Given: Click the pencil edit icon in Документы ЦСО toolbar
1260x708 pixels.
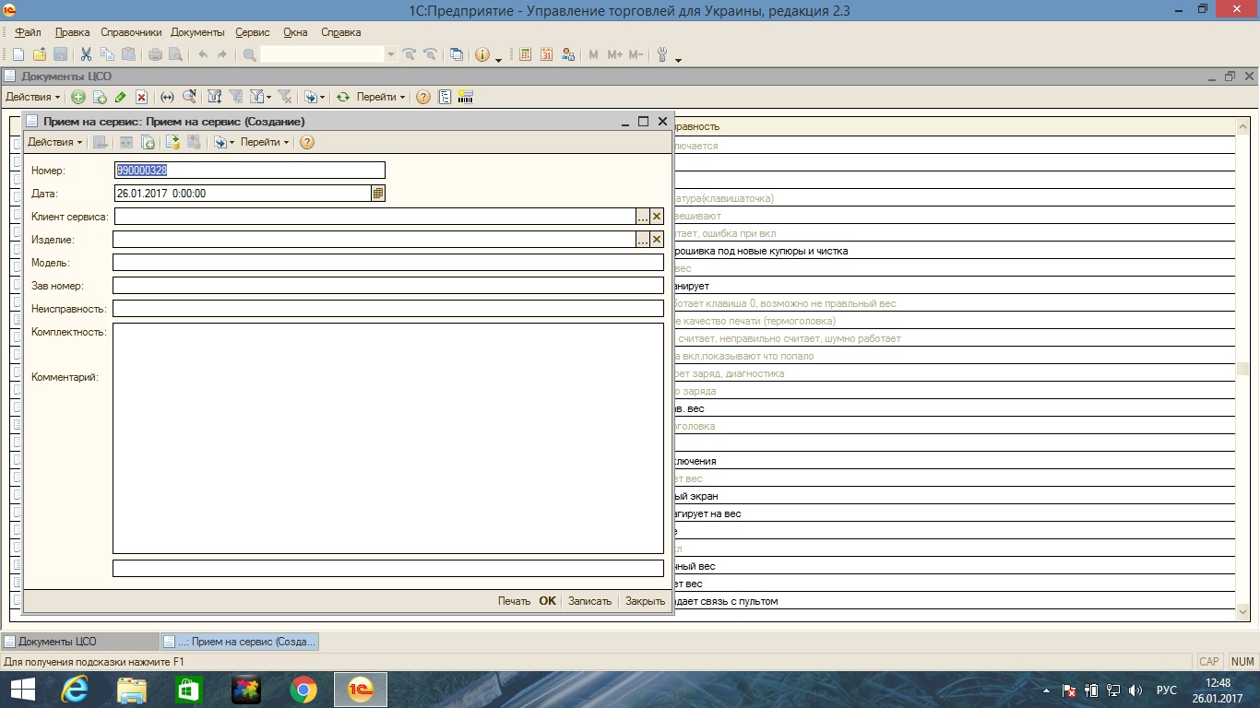Looking at the screenshot, I should pyautogui.click(x=121, y=97).
